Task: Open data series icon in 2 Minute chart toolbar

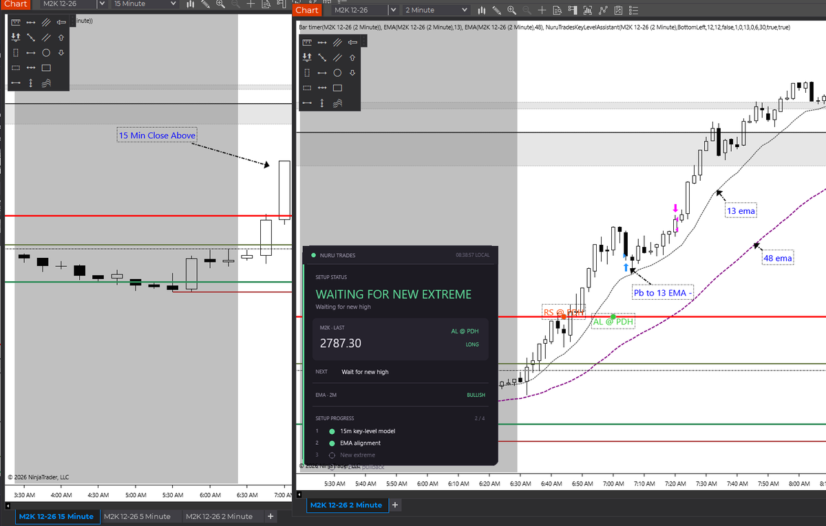Action: click(588, 10)
